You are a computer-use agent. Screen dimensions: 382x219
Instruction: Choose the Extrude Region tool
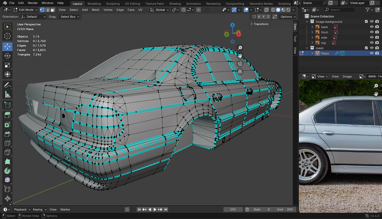point(7,115)
